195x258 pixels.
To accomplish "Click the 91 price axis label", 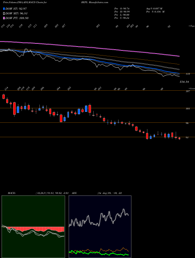I will pyautogui.click(x=187, y=138).
